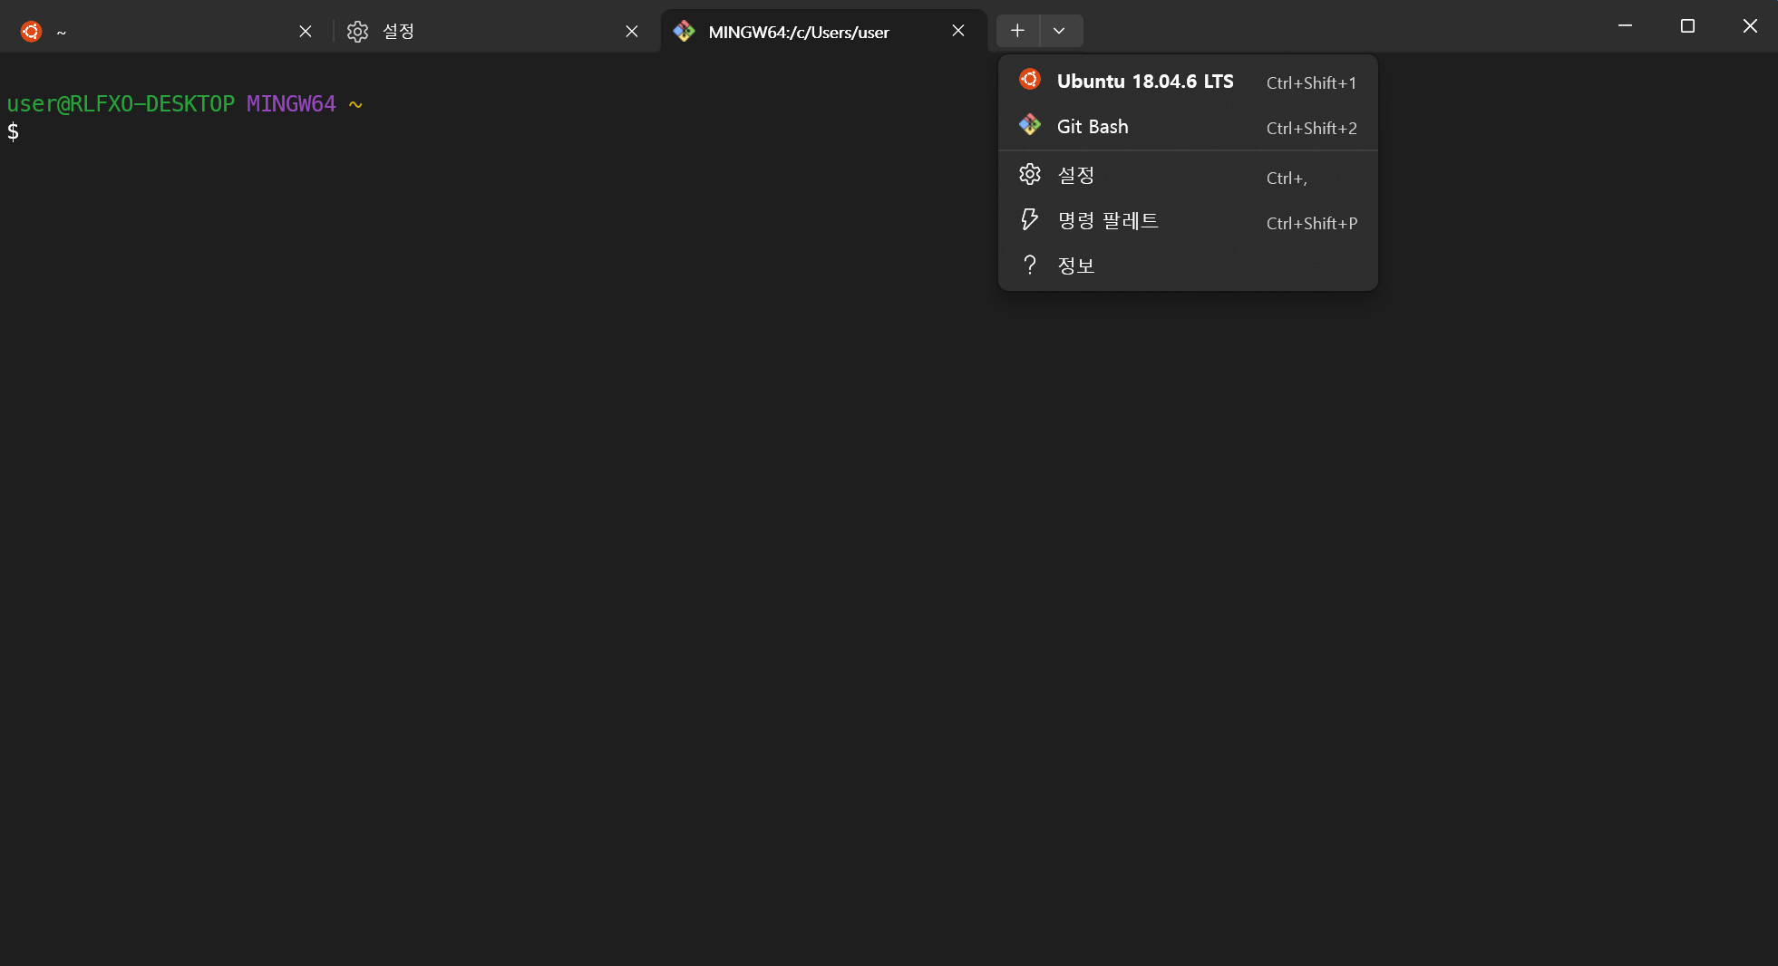Click the gear icon beside 설정 in menu
Viewport: 1778px width, 966px height.
click(x=1030, y=174)
